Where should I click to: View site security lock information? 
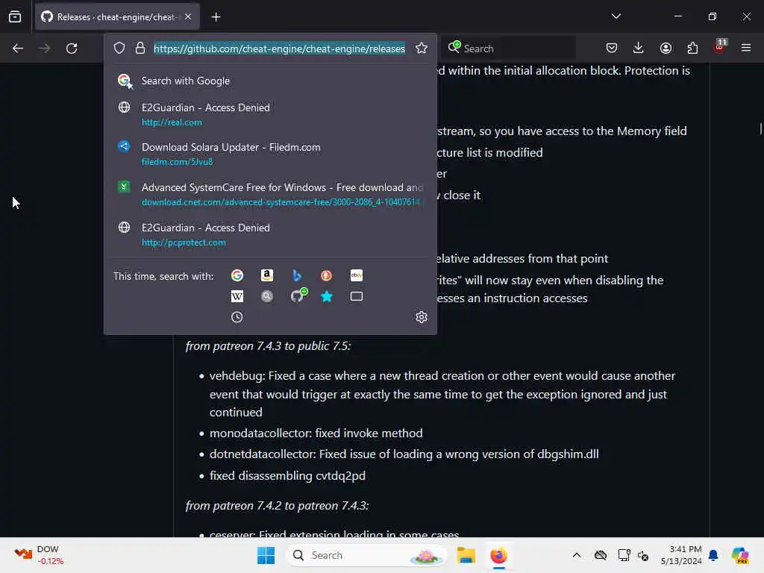point(140,48)
